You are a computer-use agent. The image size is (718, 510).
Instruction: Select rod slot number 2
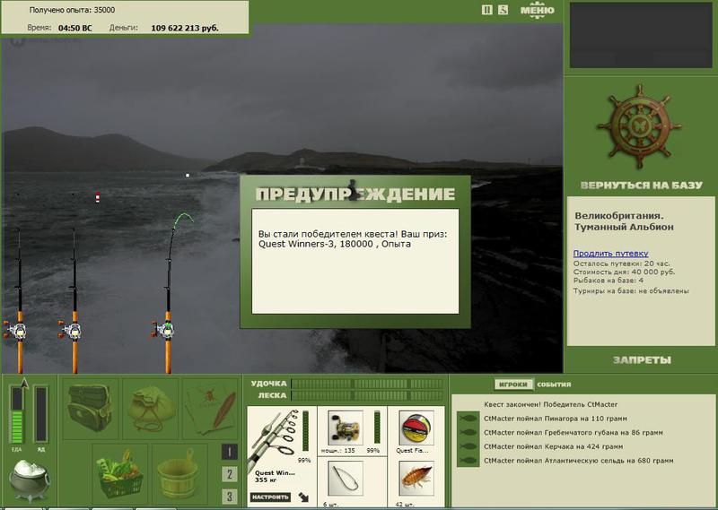tap(230, 474)
